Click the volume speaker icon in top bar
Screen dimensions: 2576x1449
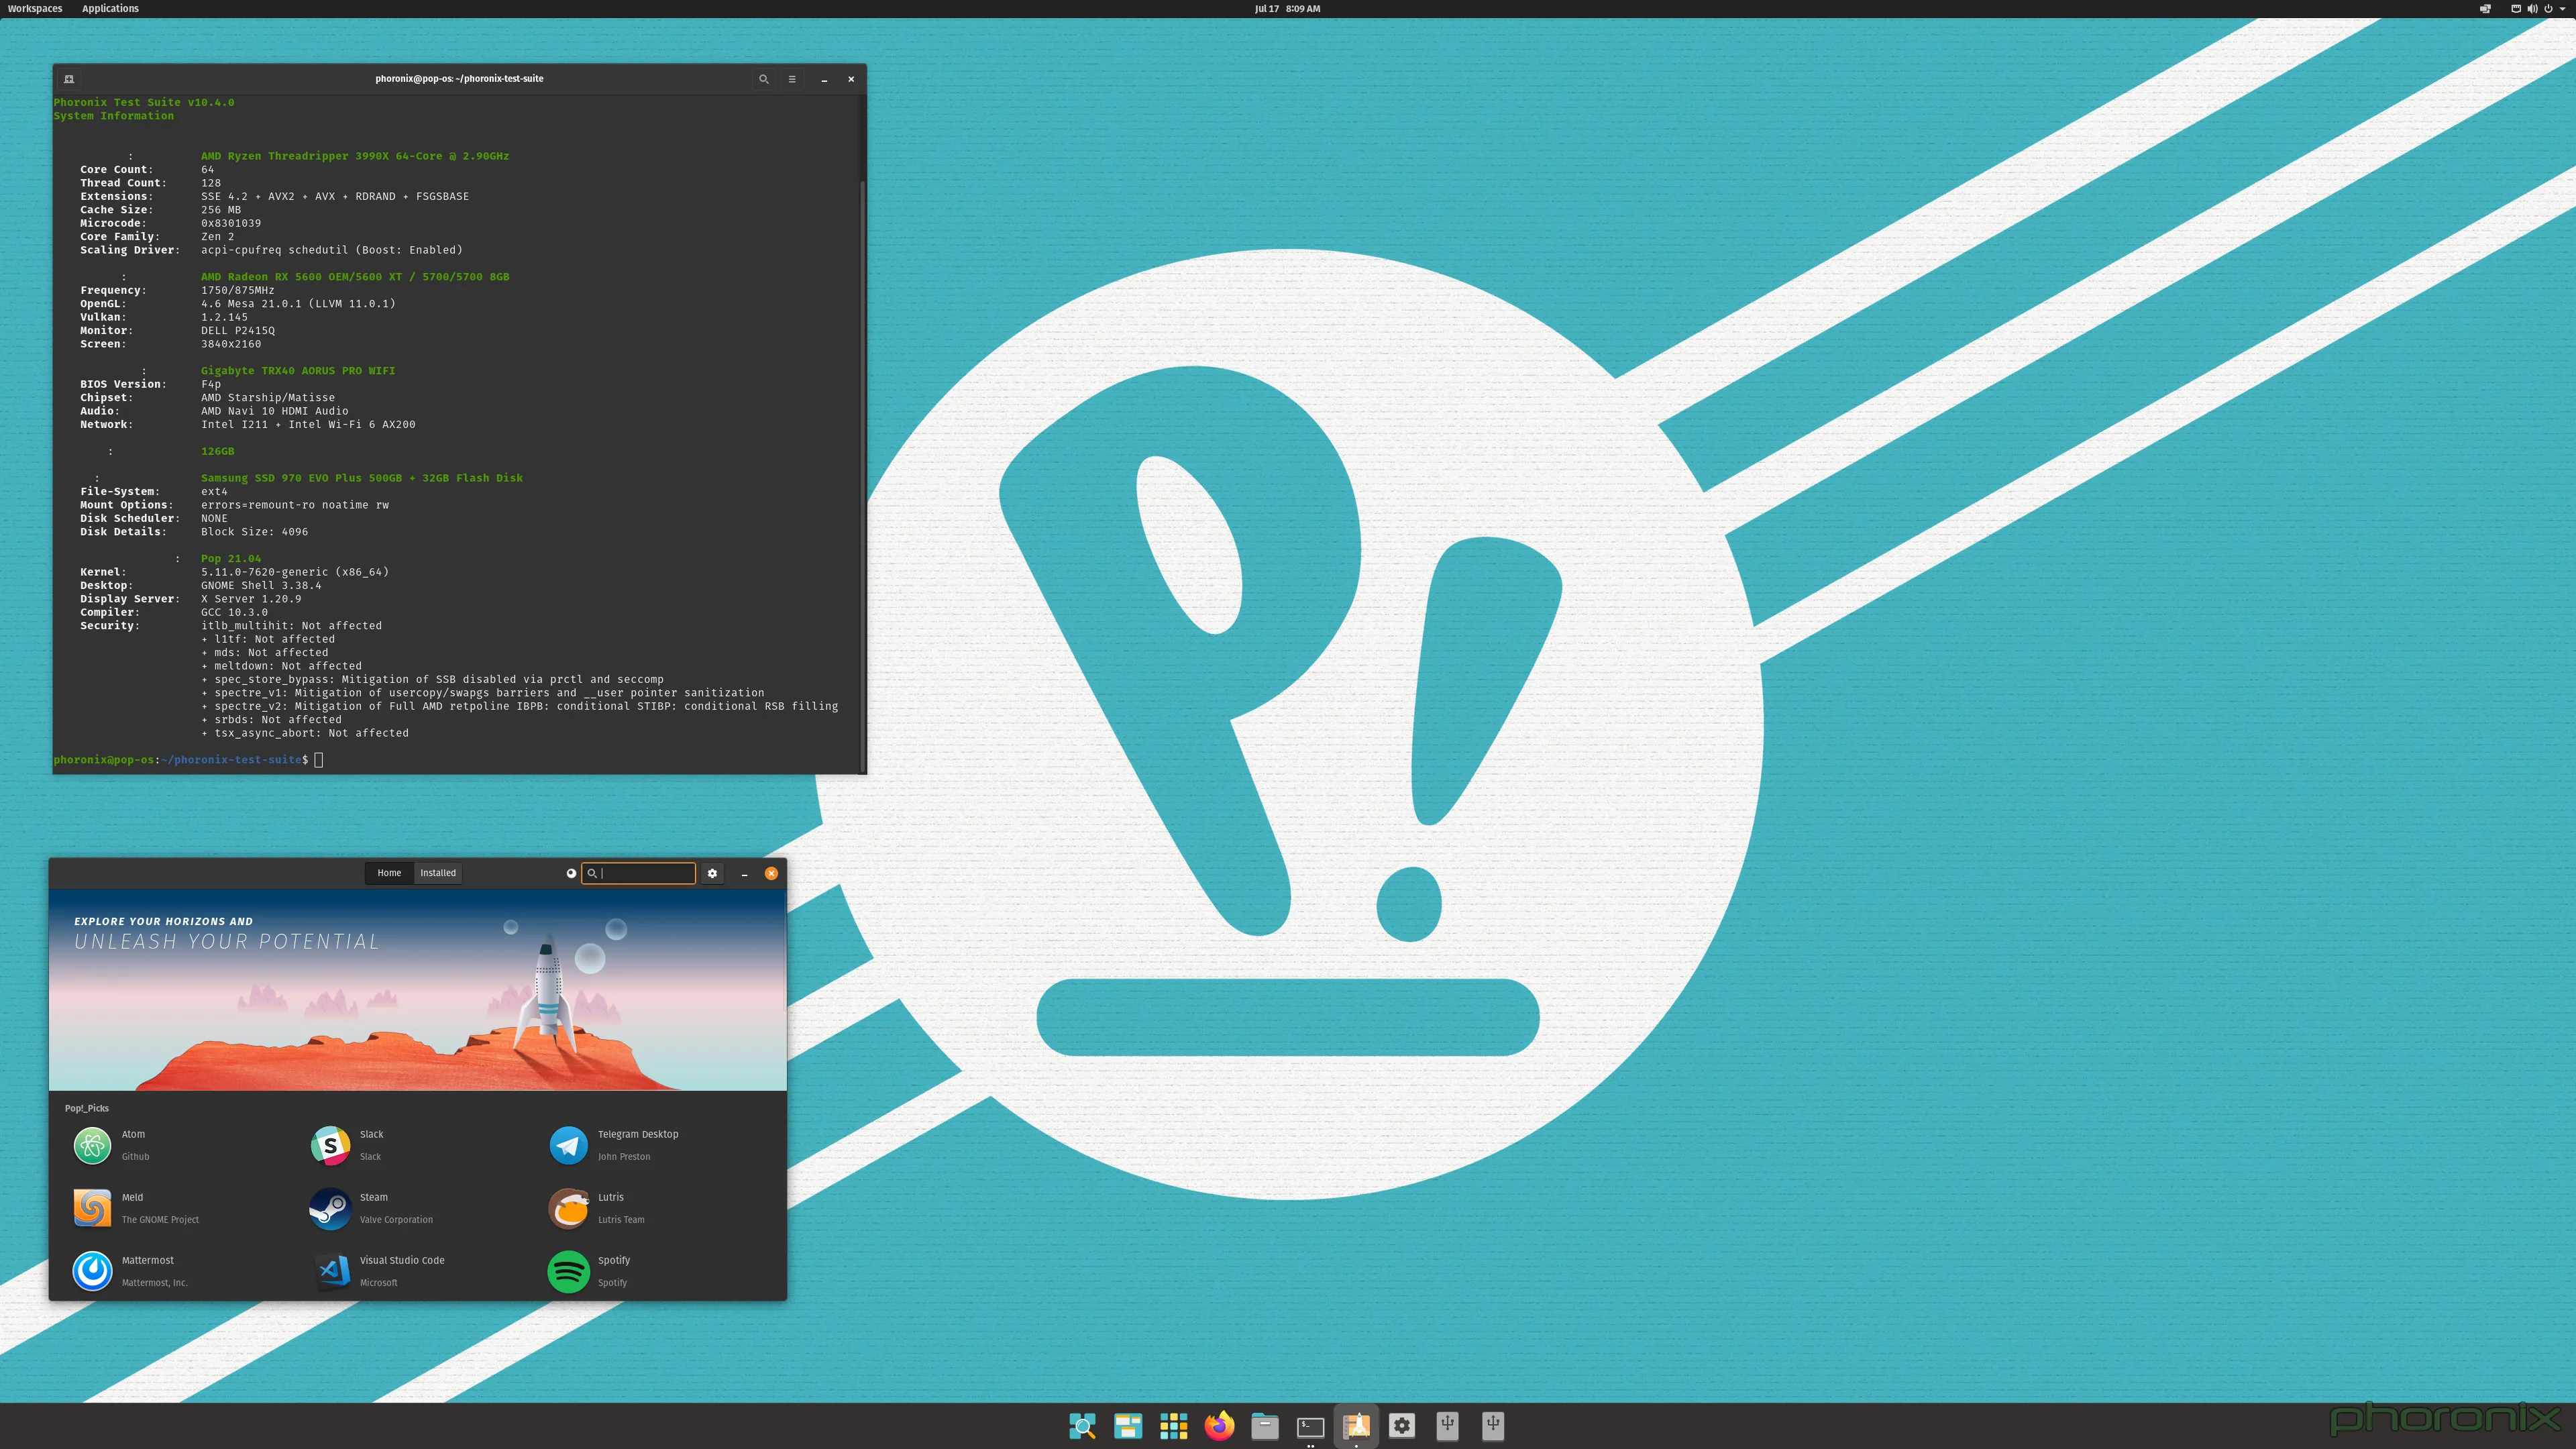click(2532, 8)
